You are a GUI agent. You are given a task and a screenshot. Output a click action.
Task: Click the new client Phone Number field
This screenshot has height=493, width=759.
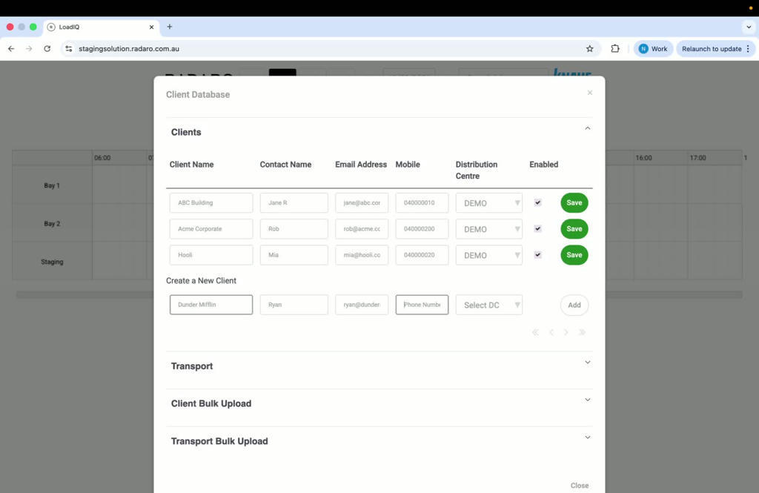click(x=422, y=305)
